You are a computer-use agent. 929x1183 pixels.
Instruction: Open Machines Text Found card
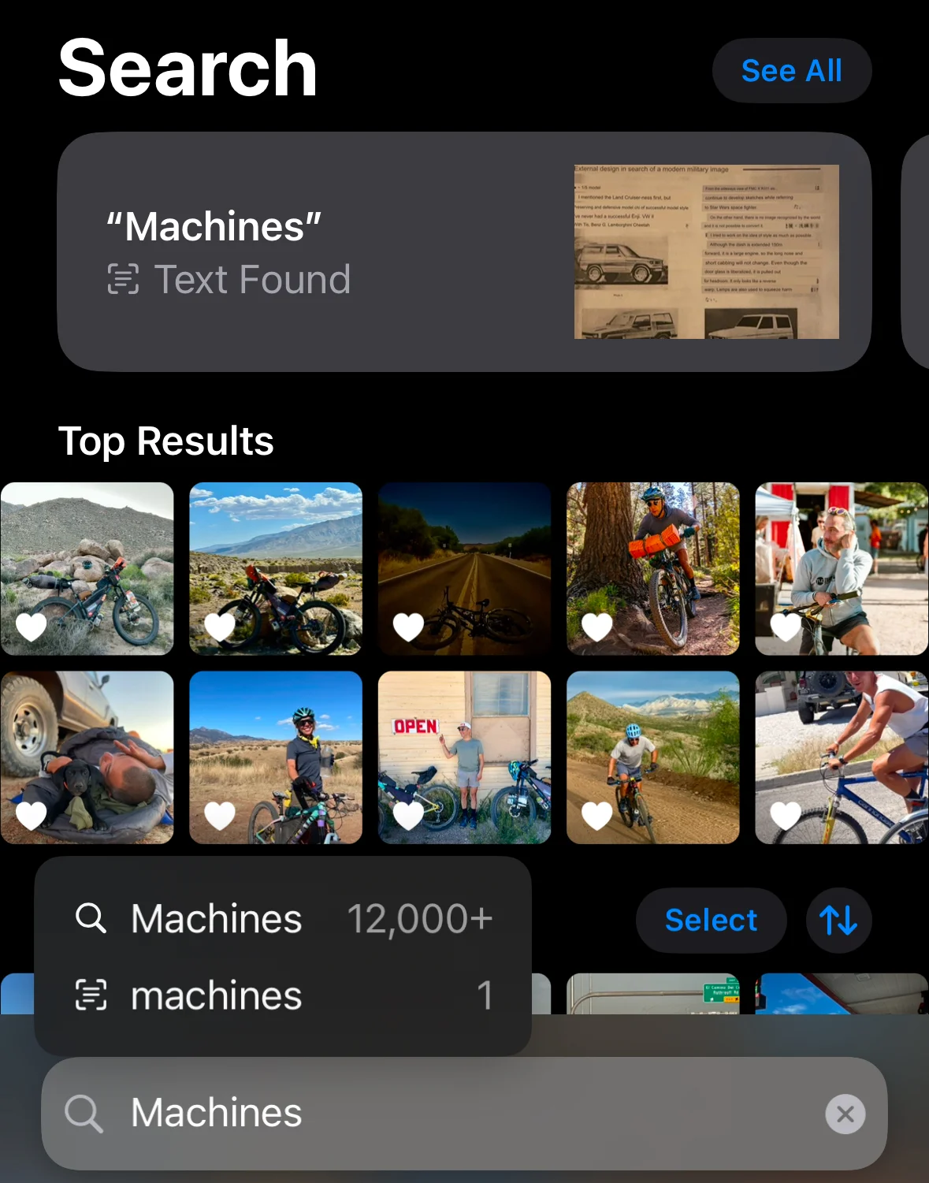(464, 251)
